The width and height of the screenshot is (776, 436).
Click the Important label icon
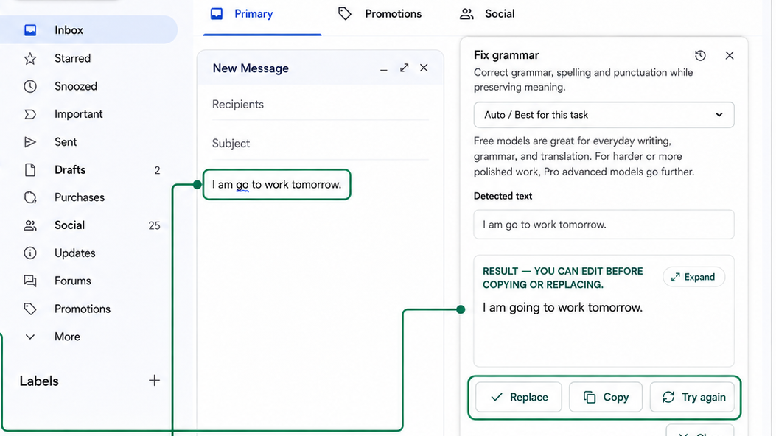tap(30, 114)
